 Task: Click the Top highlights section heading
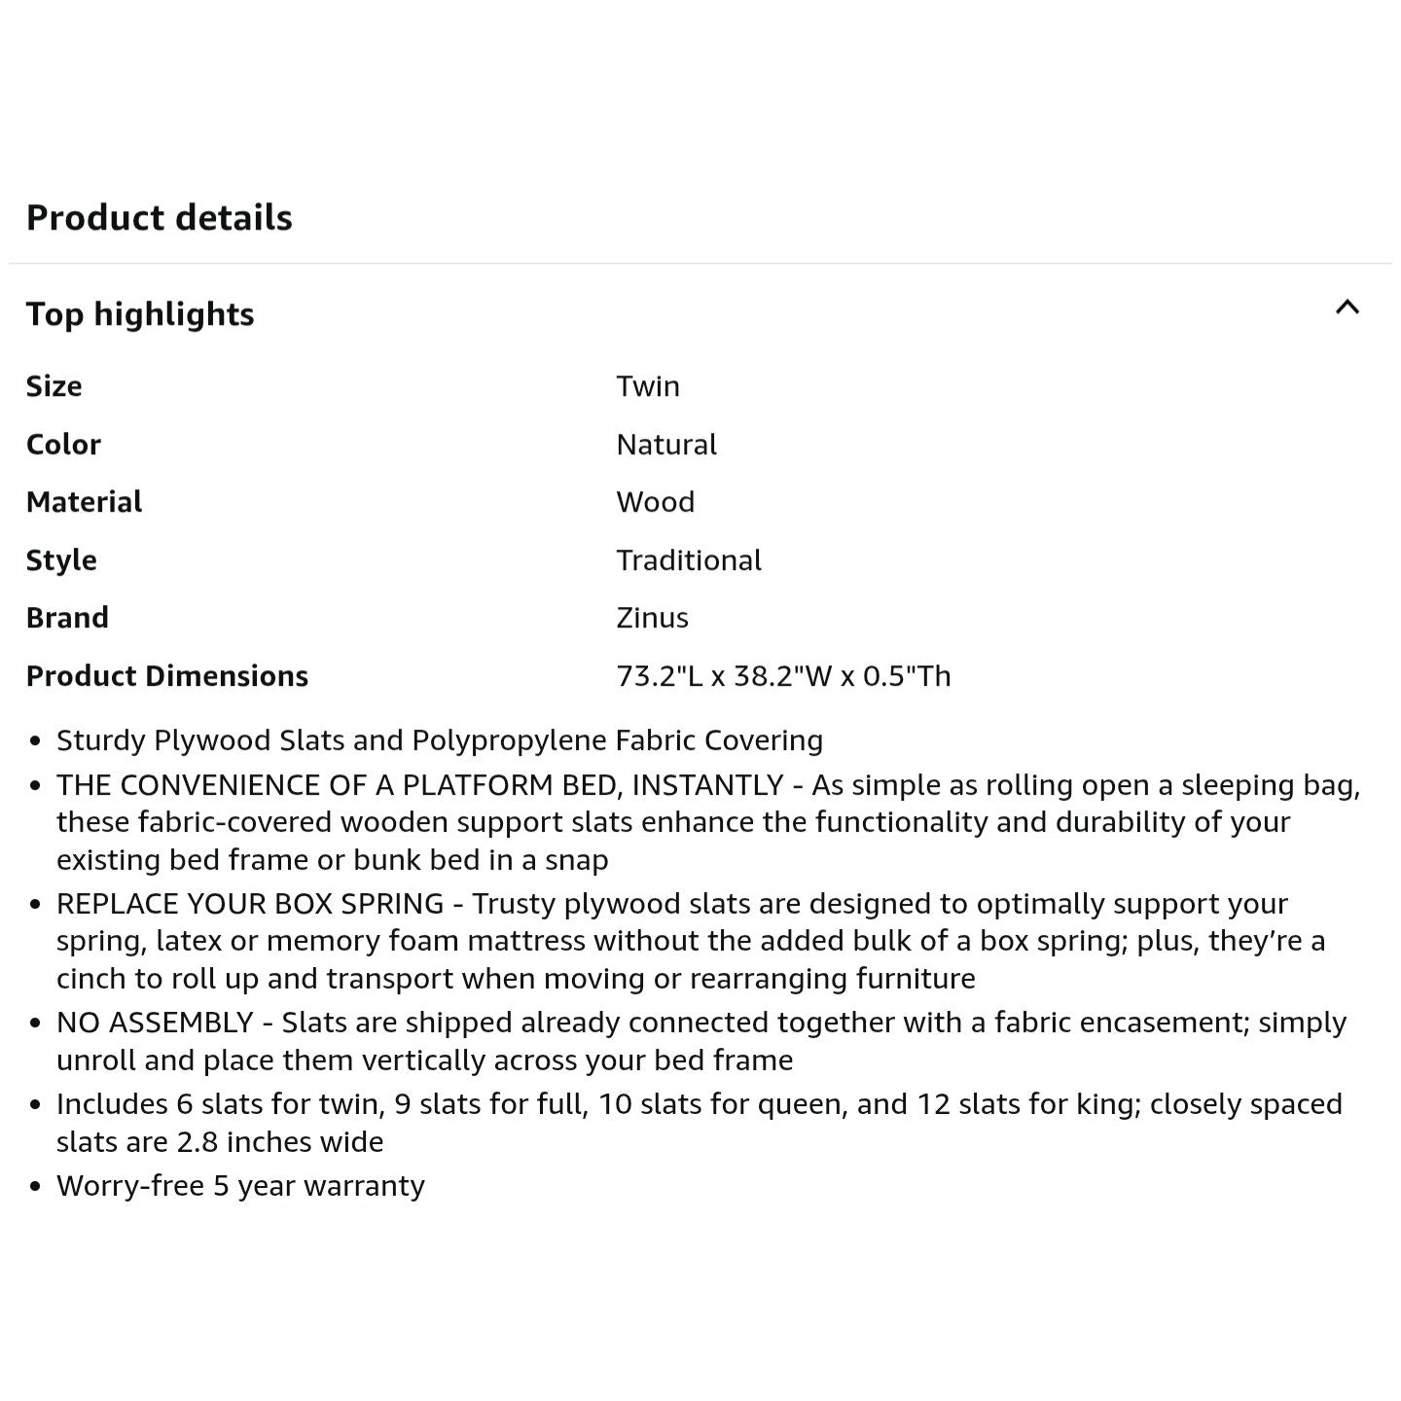140,314
